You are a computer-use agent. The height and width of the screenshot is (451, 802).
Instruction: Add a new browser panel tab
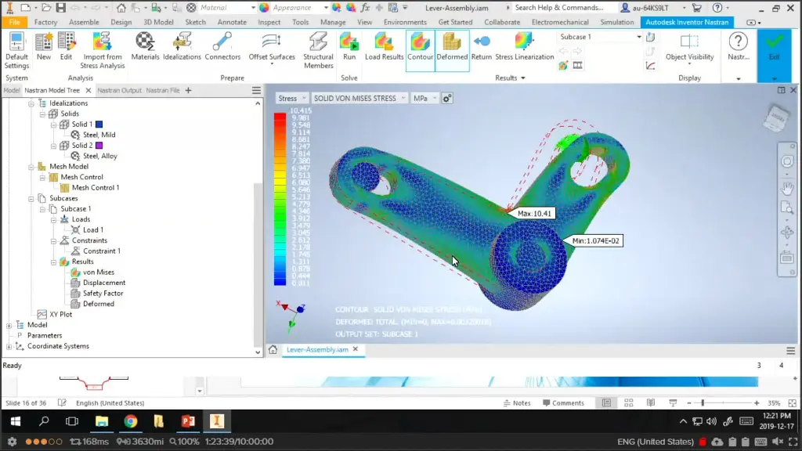click(188, 90)
